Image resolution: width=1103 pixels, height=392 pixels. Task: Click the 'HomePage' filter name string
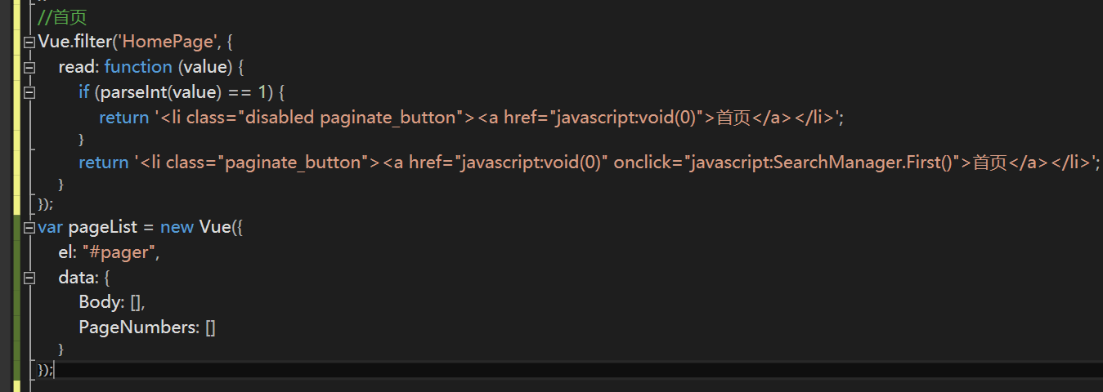pos(163,42)
